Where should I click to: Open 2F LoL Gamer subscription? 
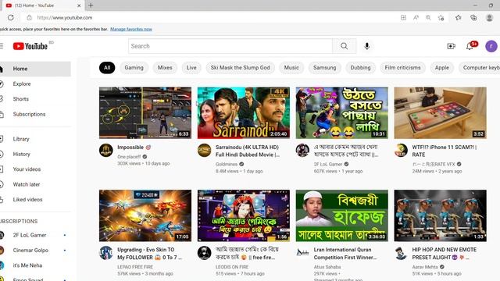pos(35,235)
